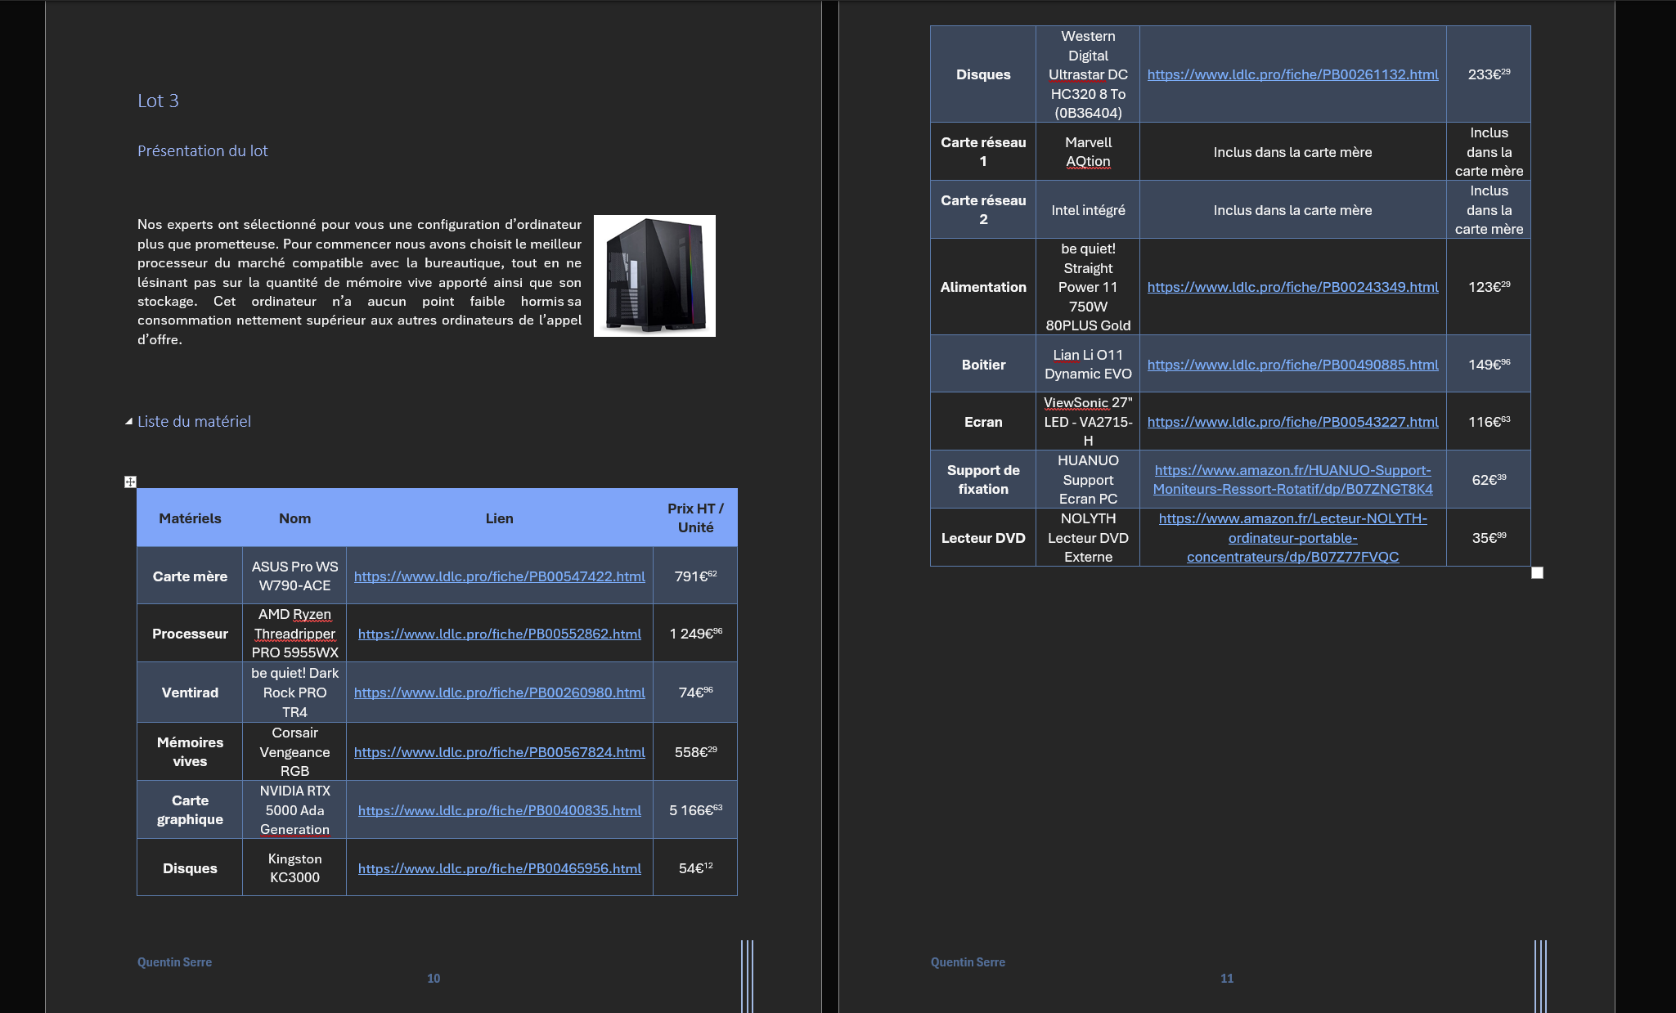The width and height of the screenshot is (1676, 1013).
Task: Open the Boitier Lian Li link
Action: pyautogui.click(x=1292, y=365)
